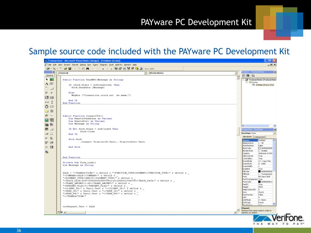Screen dimensions: 311x233
Task: Select the ListBox control tool
Action: point(52,97)
